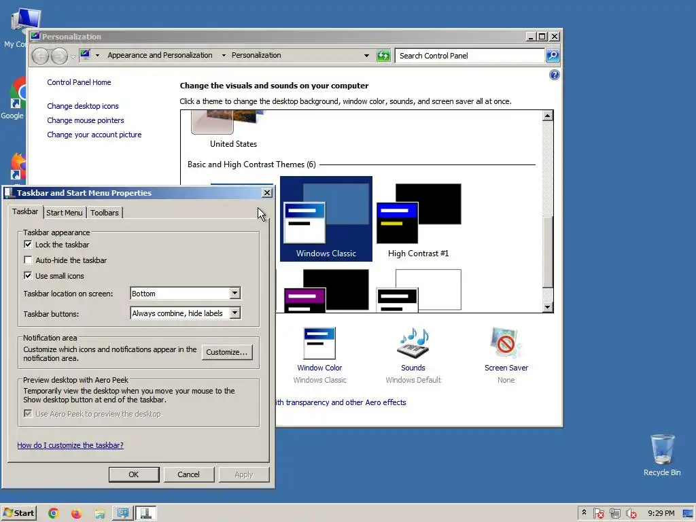Click the Show desktop tray icon
This screenshot has height=522, width=696.
[x=689, y=514]
